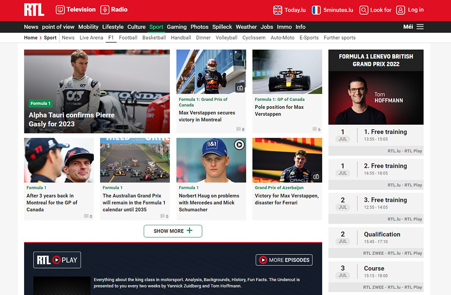Select the 3. Free training schedule entry
The width and height of the screenshot is (451, 295).
pos(376,208)
